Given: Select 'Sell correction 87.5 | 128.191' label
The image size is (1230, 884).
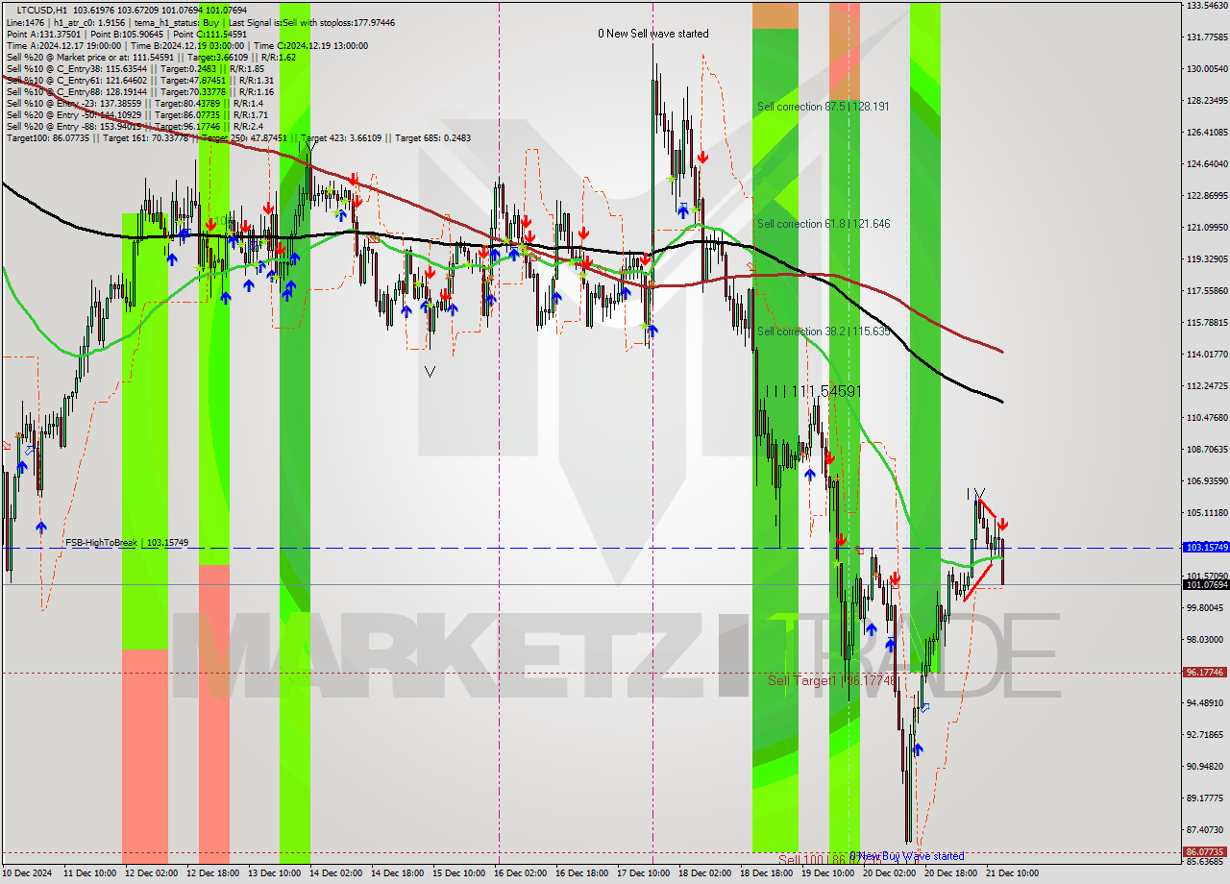Looking at the screenshot, I should pyautogui.click(x=823, y=107).
